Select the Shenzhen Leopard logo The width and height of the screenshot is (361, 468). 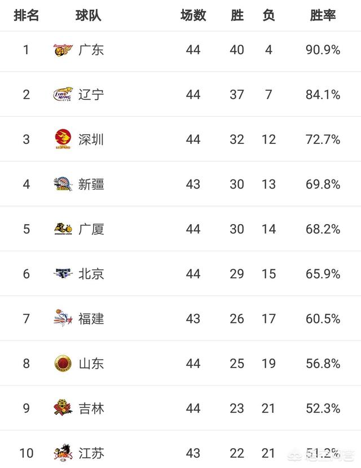click(x=63, y=139)
